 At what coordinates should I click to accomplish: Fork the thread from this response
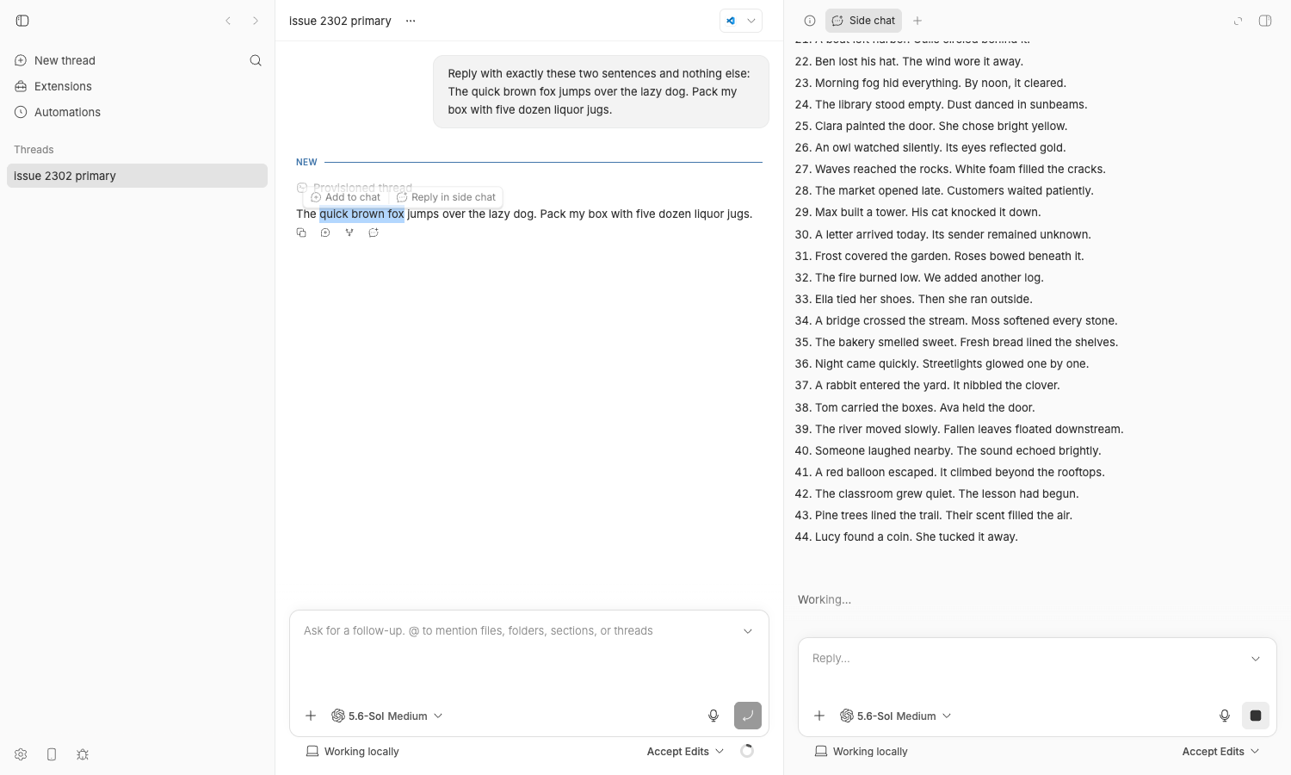349,232
